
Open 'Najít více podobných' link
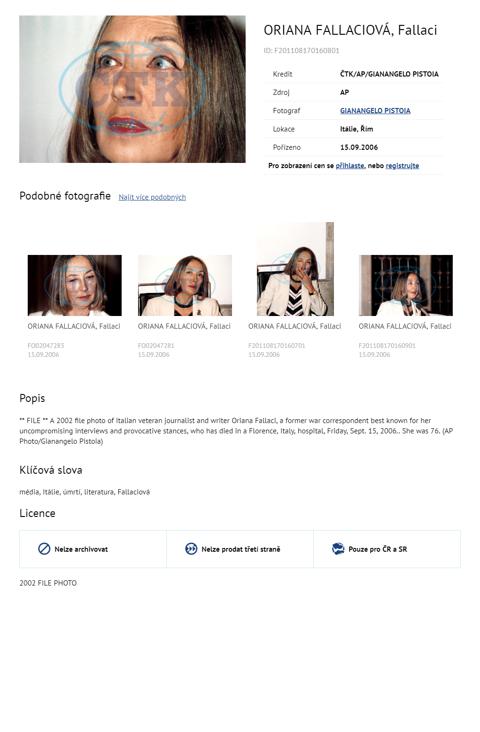tap(152, 197)
